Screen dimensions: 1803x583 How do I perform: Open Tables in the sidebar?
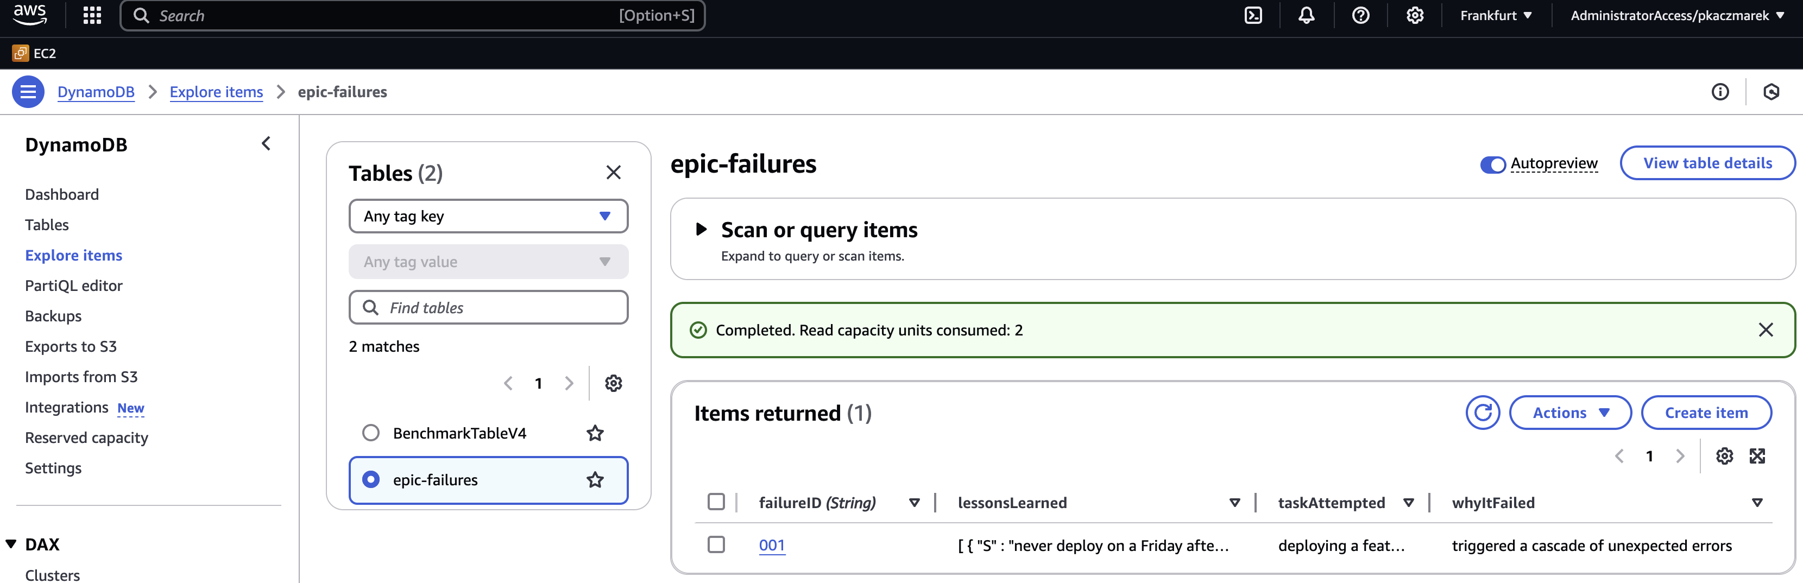click(x=47, y=225)
